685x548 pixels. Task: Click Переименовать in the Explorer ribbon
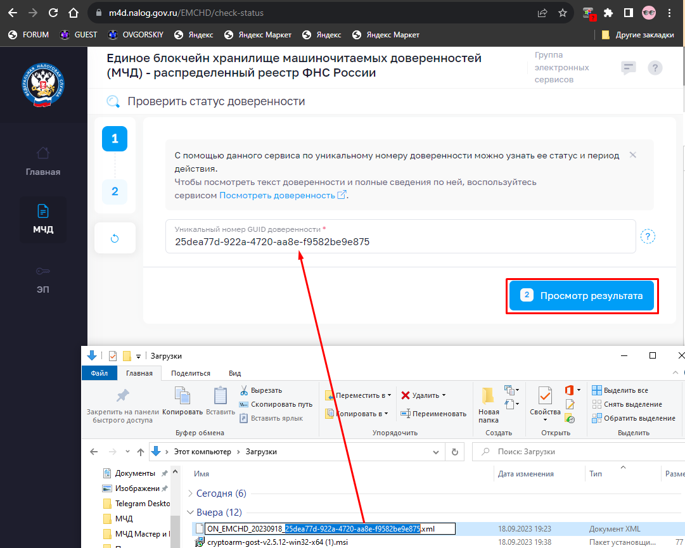(x=433, y=414)
